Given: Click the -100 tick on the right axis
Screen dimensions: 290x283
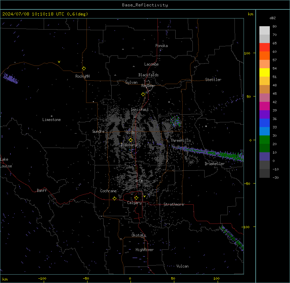Looking at the screenshot, I should pos(246,227).
